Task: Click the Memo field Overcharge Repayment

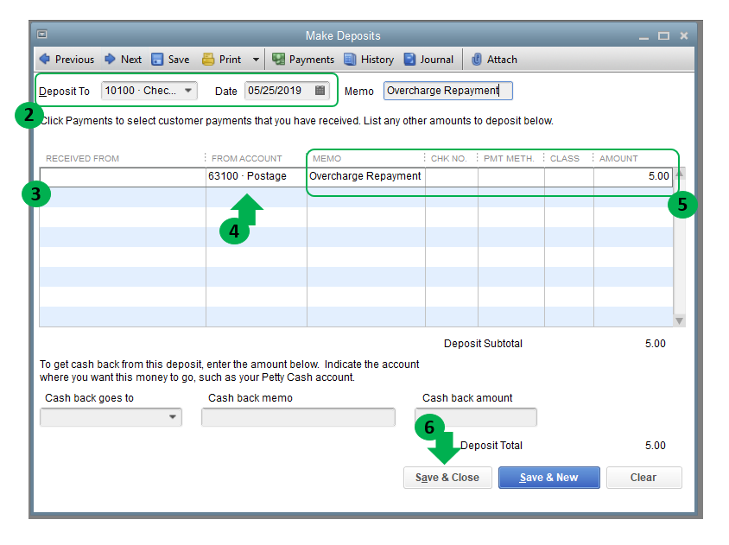Action: (x=447, y=91)
